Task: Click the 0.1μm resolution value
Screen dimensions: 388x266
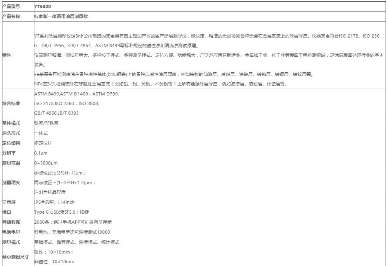Action: point(41,153)
